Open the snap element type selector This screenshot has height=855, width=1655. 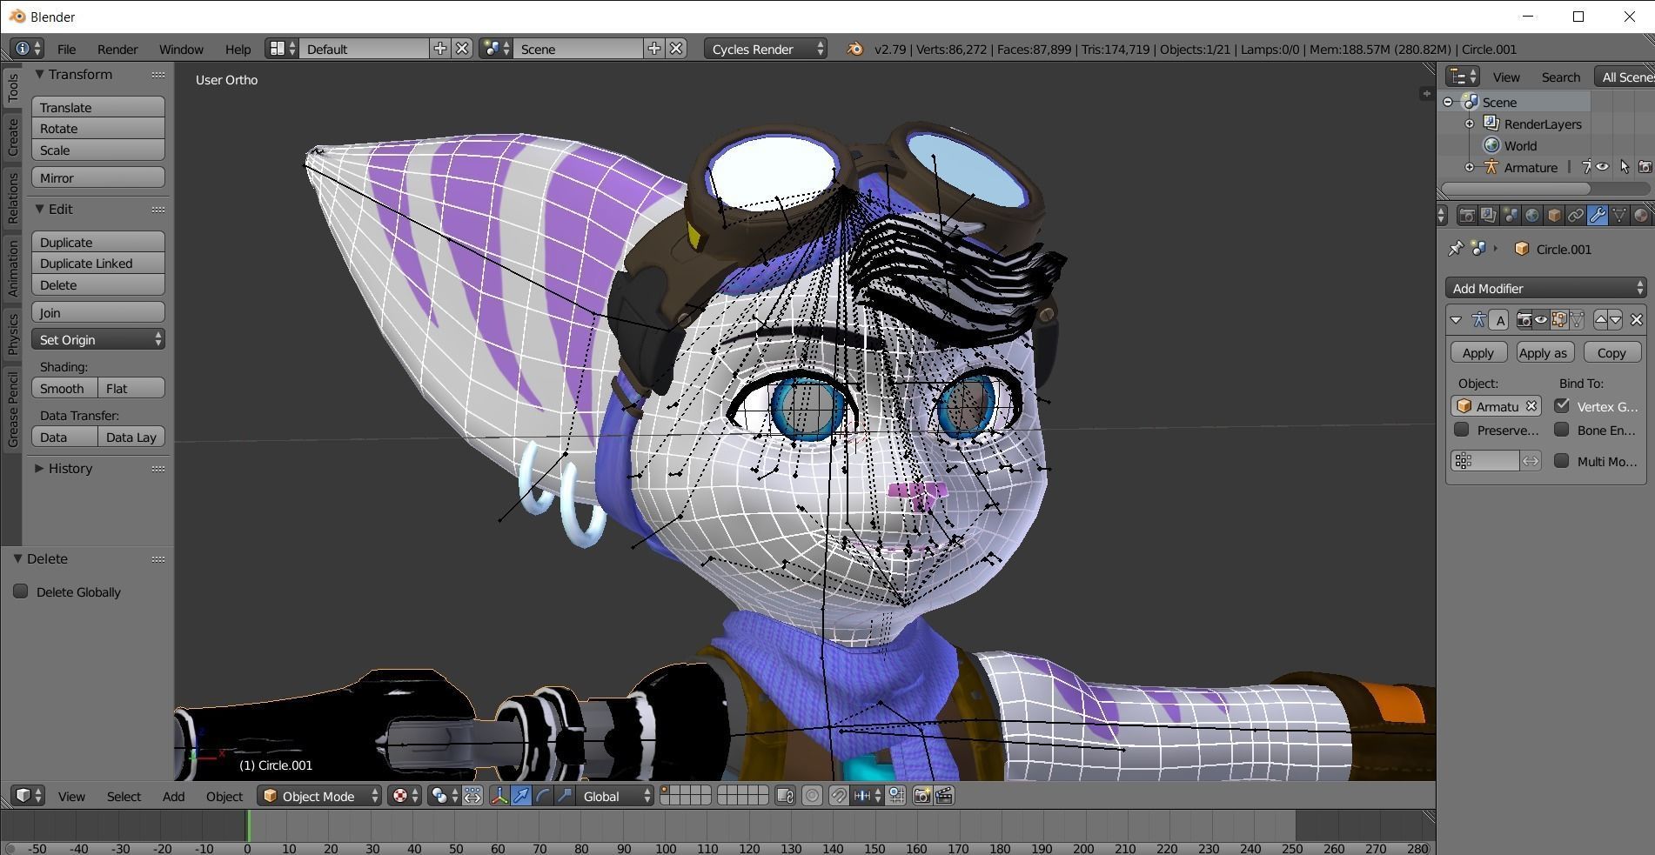click(x=867, y=796)
